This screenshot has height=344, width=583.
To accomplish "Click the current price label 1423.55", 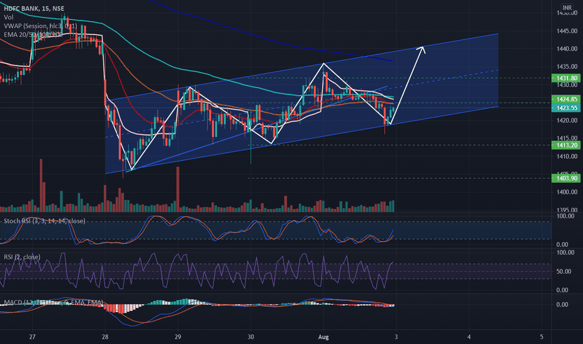I will click(x=566, y=108).
